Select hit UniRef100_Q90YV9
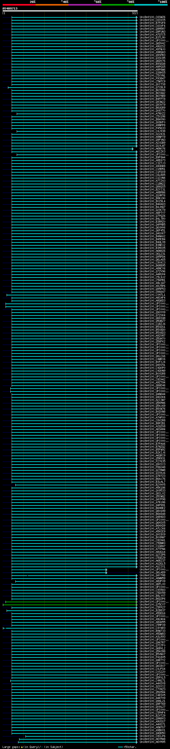Image resolution: width=170 pixels, height=749 pixels. [x=152, y=312]
